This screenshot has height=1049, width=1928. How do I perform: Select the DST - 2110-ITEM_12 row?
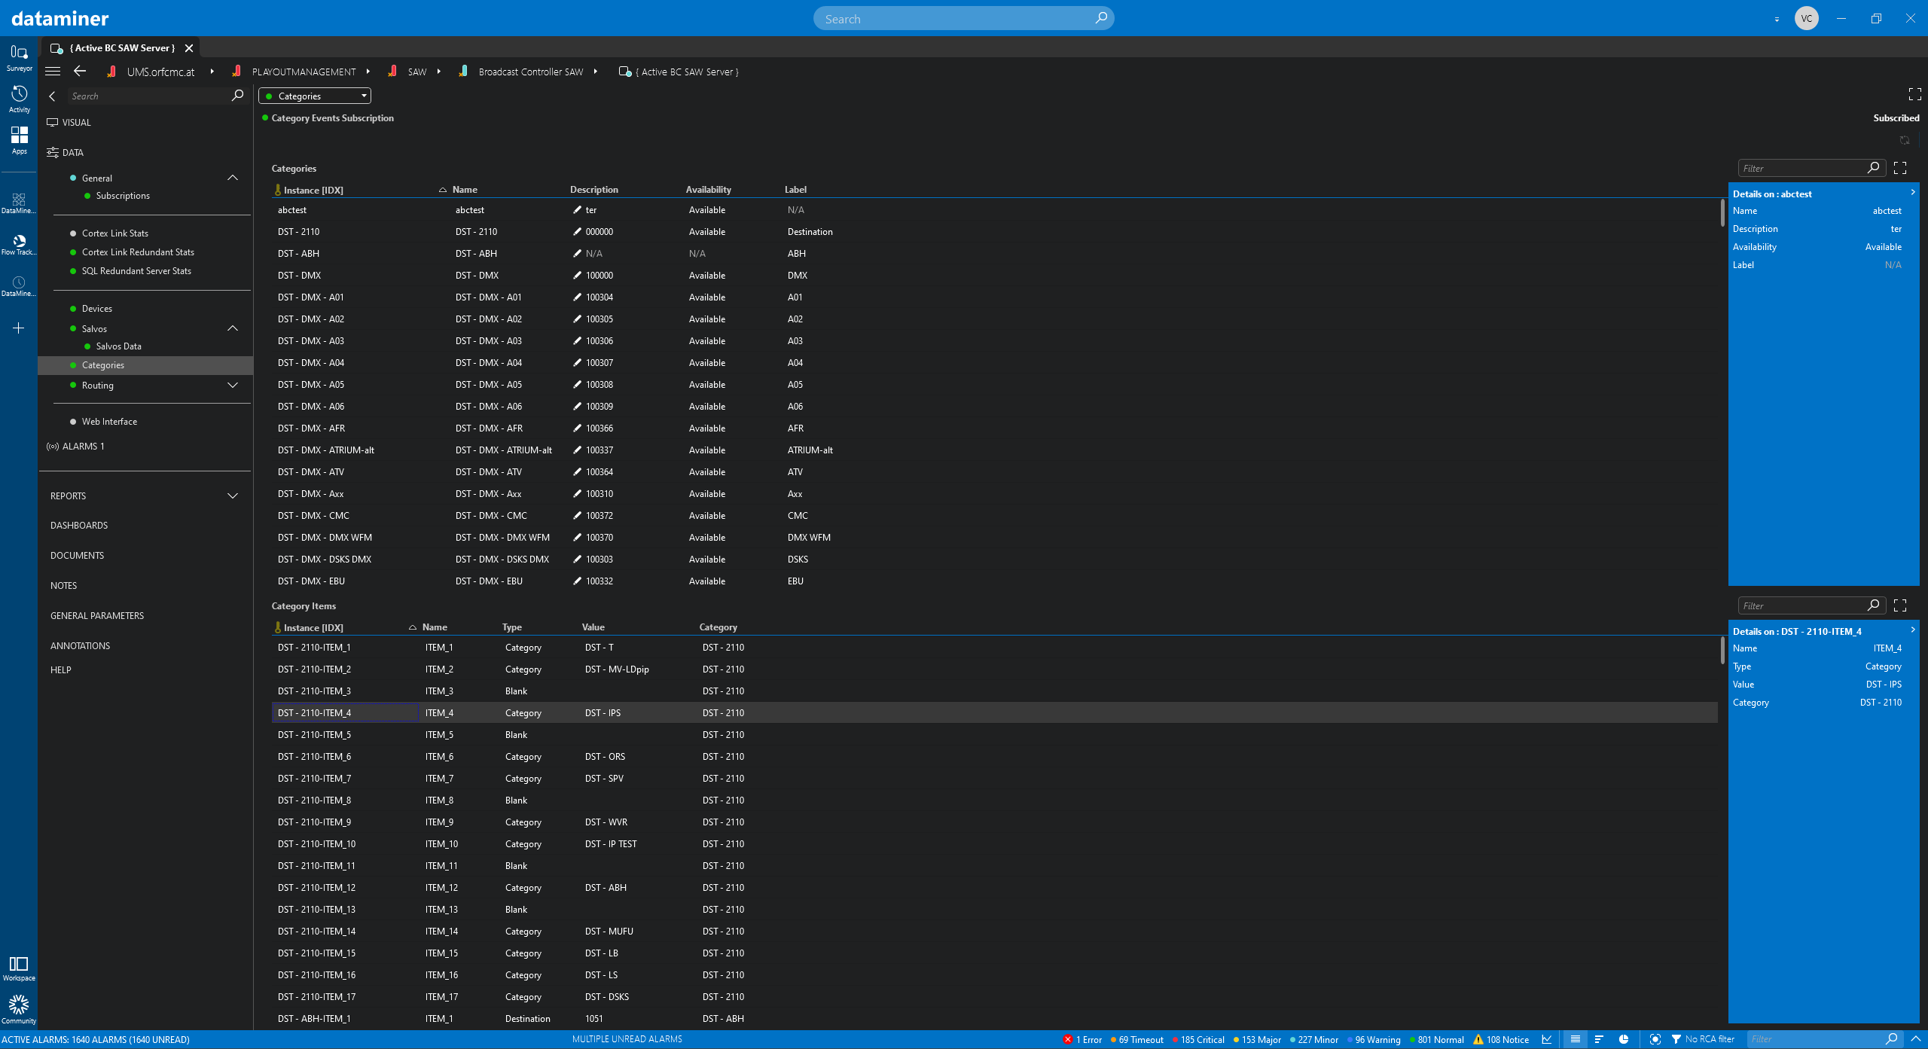[994, 888]
